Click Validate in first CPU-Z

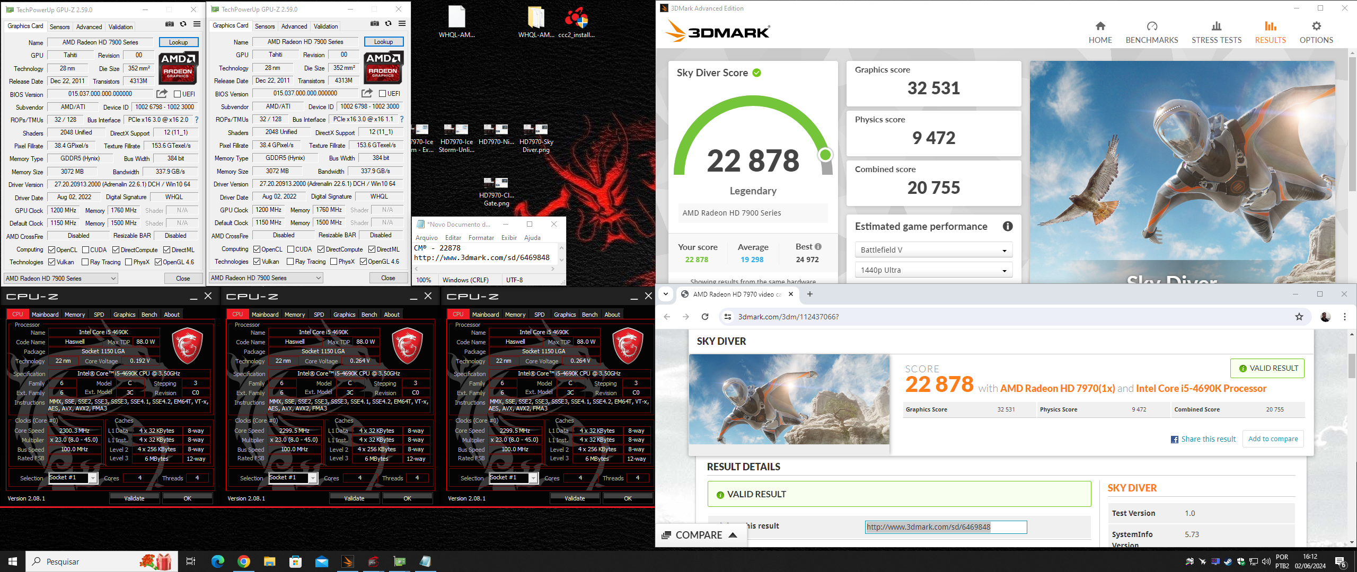(x=134, y=498)
